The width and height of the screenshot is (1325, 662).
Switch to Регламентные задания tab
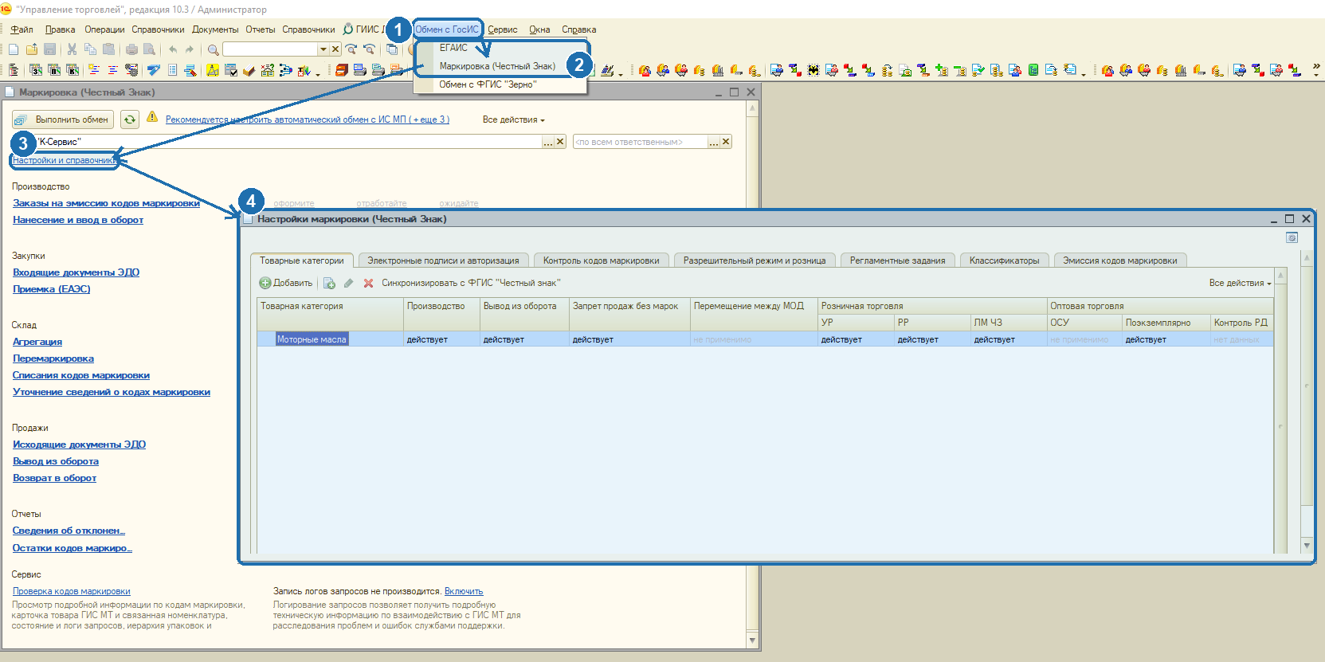click(x=898, y=260)
